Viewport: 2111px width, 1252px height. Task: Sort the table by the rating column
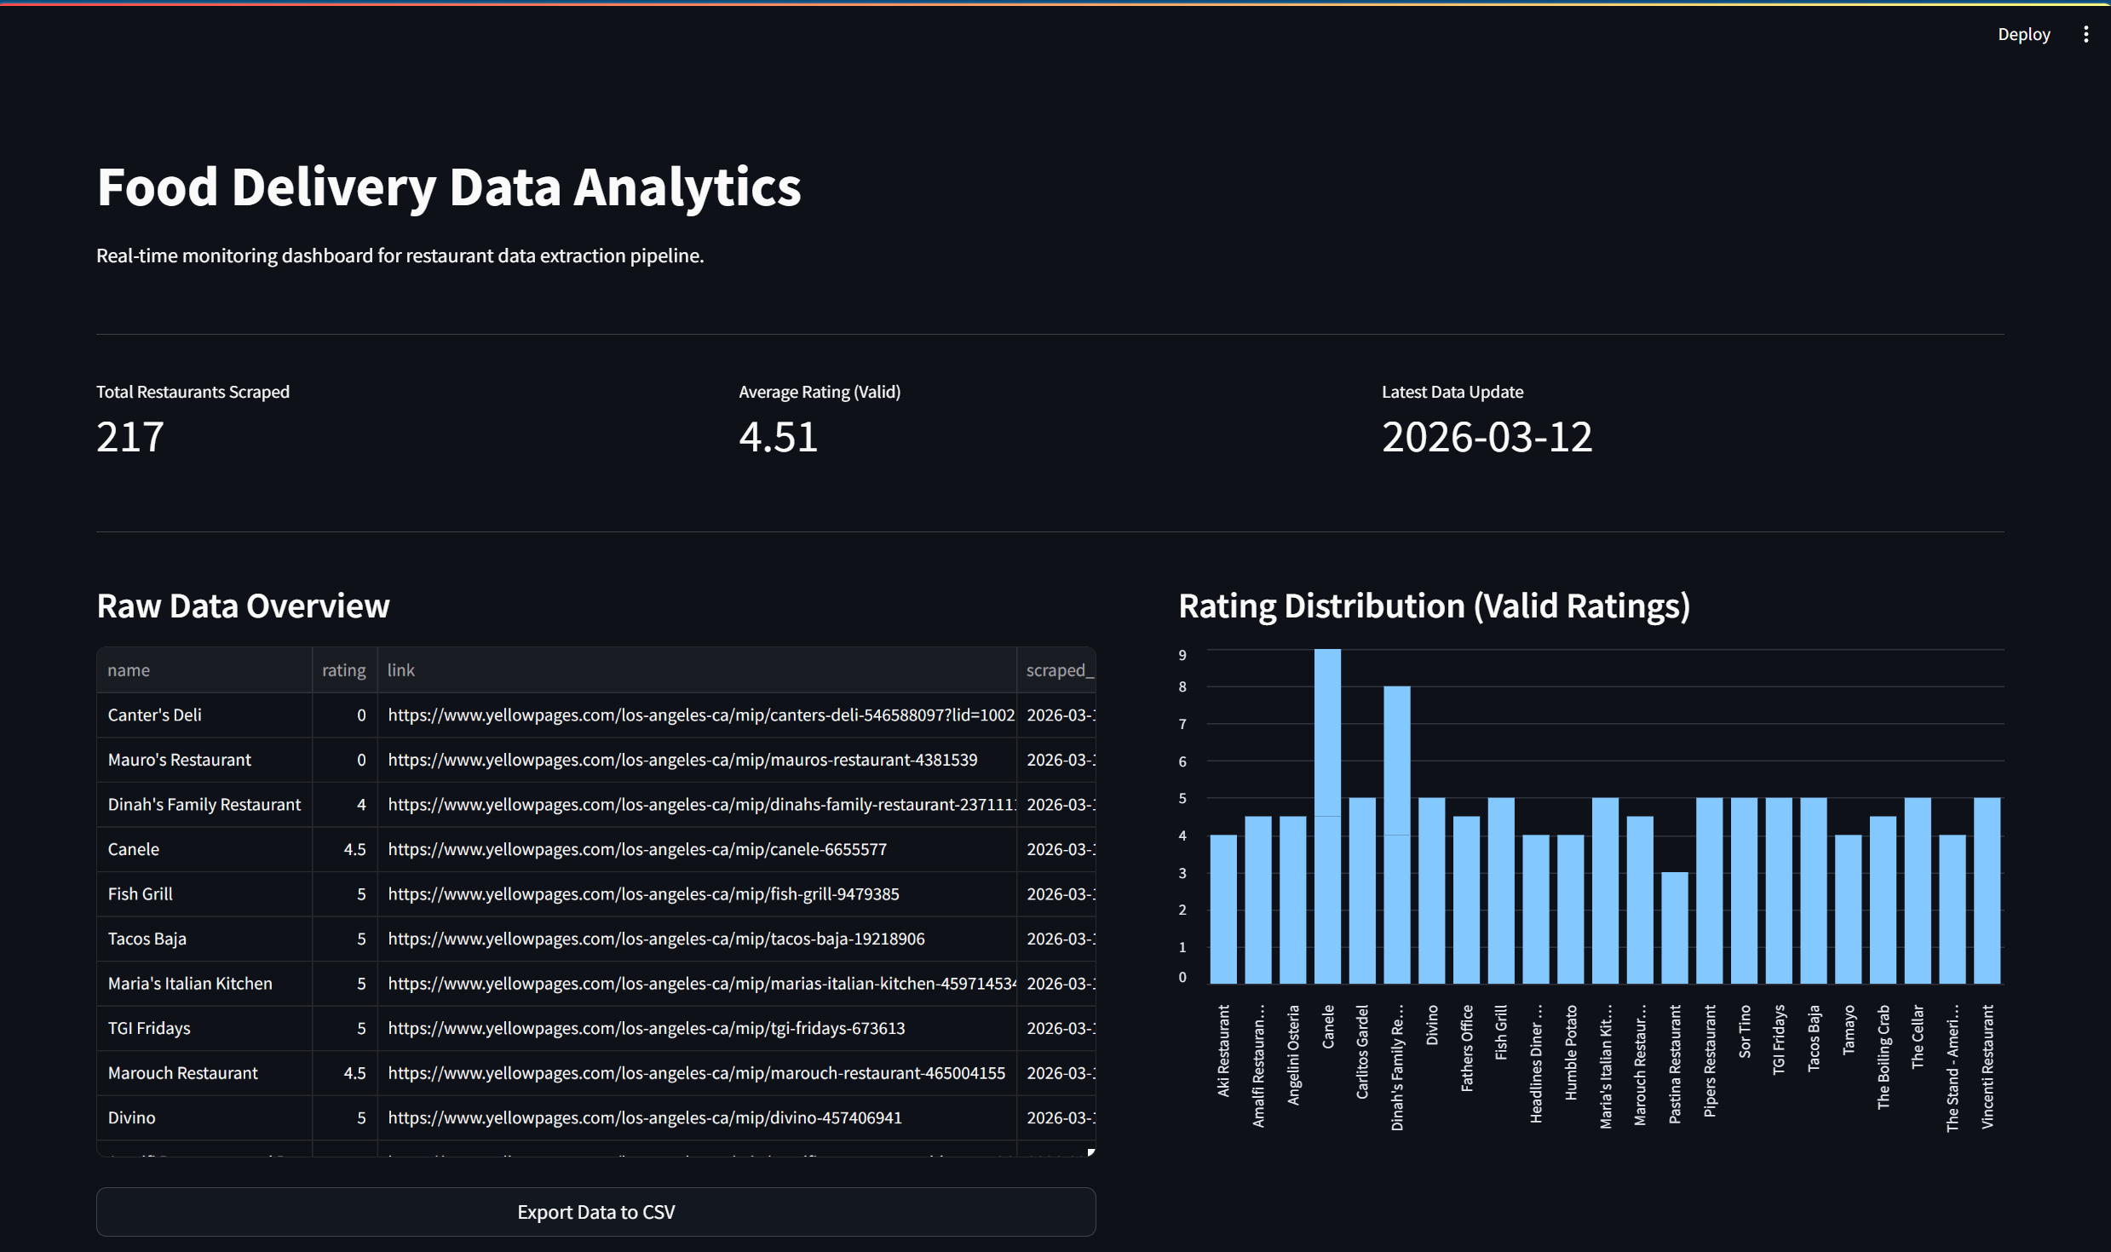click(343, 670)
